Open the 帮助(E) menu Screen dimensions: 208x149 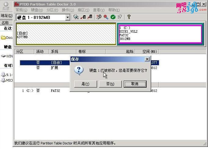114,10
